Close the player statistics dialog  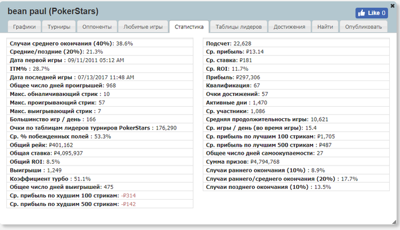393,6
